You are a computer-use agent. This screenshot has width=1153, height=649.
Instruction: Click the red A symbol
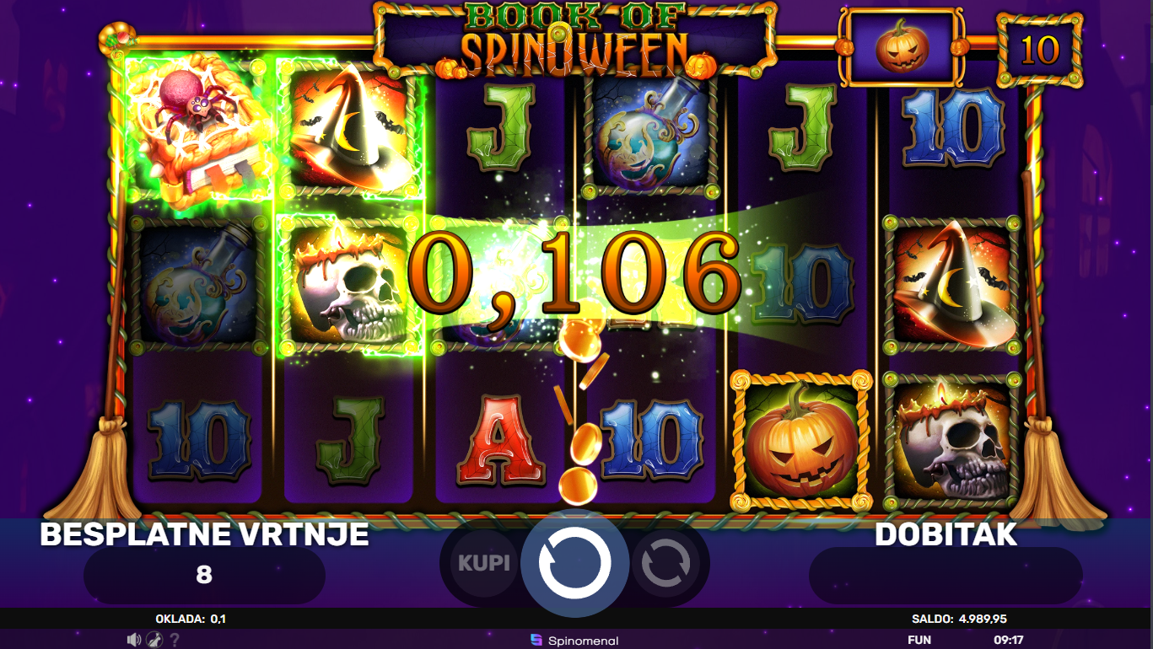point(500,440)
